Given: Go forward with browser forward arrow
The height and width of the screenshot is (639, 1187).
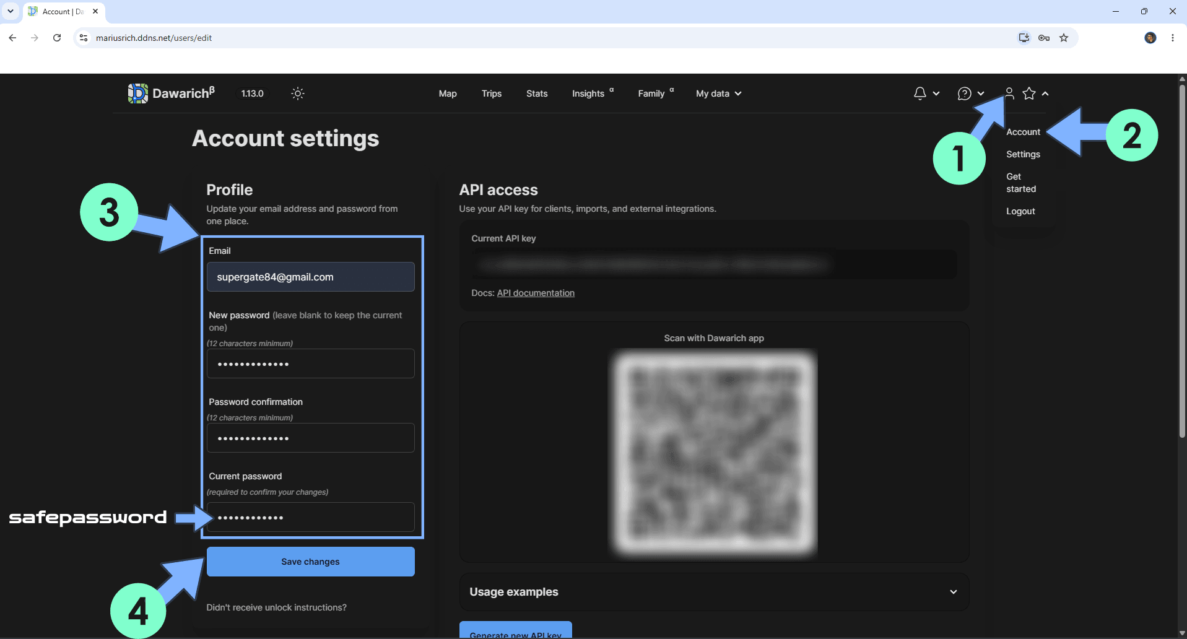Looking at the screenshot, I should tap(35, 38).
